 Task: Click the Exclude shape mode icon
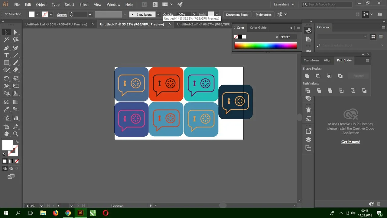[340, 76]
